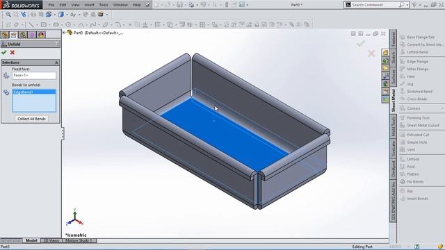445x250 pixels.
Task: Click the Search Commands magnifier icon
Action: [402, 5]
